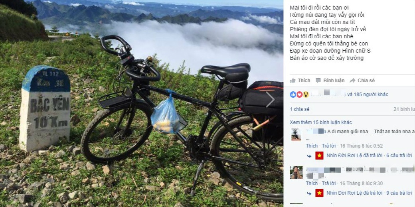Expand the '6 câu trả lời' replies
This screenshot has height=207, width=415.
tap(399, 156)
